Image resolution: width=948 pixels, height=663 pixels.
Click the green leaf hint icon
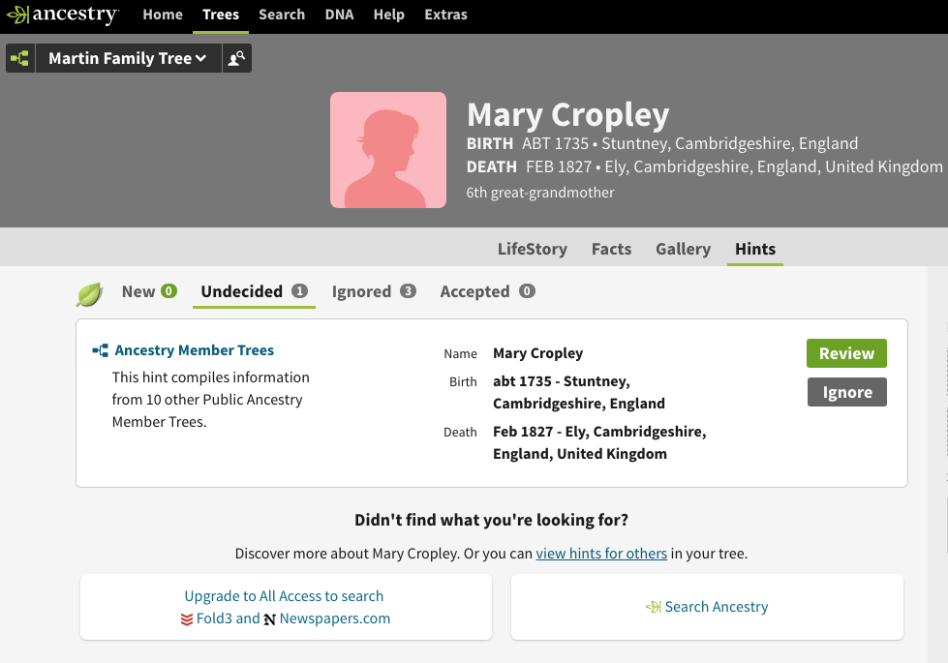(88, 291)
